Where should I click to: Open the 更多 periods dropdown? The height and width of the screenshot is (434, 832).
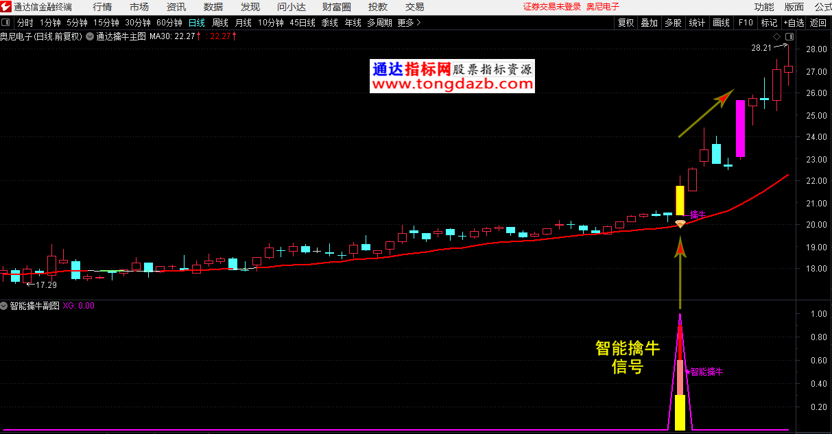tap(409, 23)
